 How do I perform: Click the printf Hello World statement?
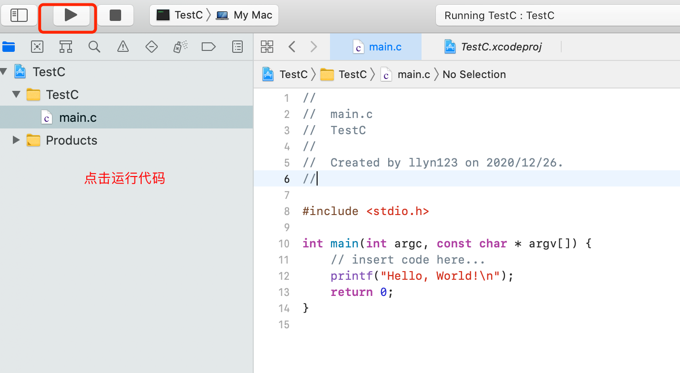(422, 276)
